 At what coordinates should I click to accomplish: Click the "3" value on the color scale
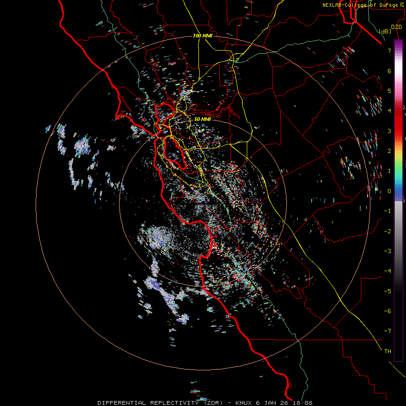coord(389,131)
